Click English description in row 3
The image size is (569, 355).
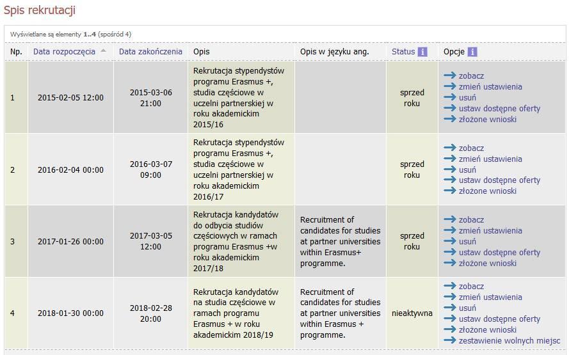pyautogui.click(x=340, y=242)
